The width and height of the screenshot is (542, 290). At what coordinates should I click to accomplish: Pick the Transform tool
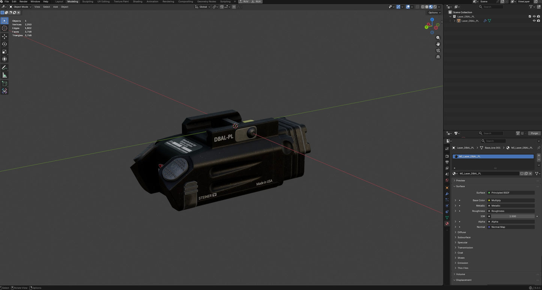tap(5, 59)
